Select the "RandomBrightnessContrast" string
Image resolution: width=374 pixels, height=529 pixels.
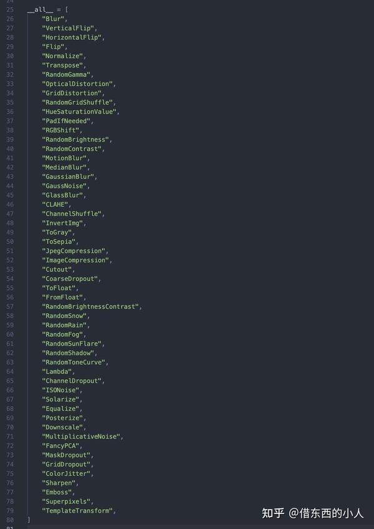90,307
